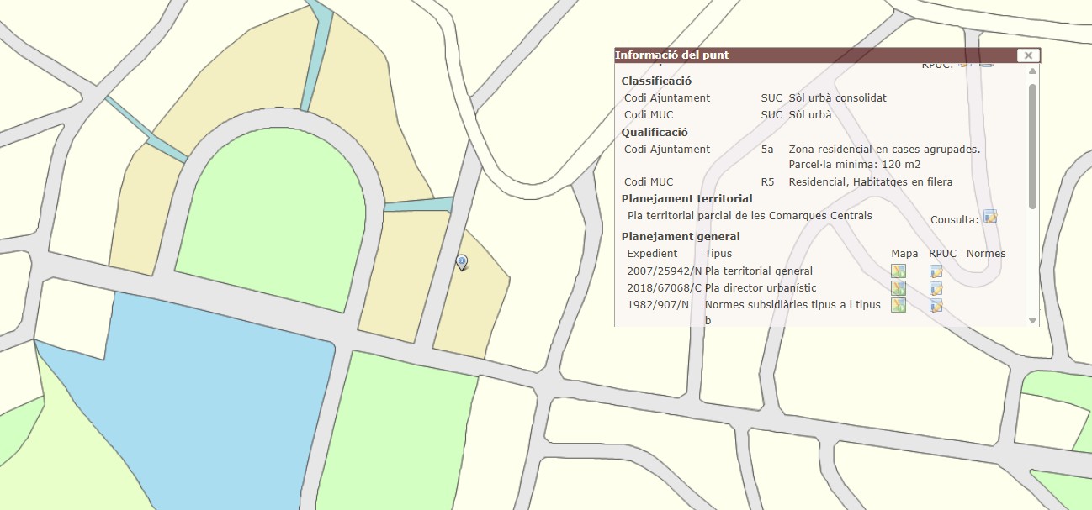Open RPUC icon for Pla director urbanístic
1092x510 pixels.
936,288
